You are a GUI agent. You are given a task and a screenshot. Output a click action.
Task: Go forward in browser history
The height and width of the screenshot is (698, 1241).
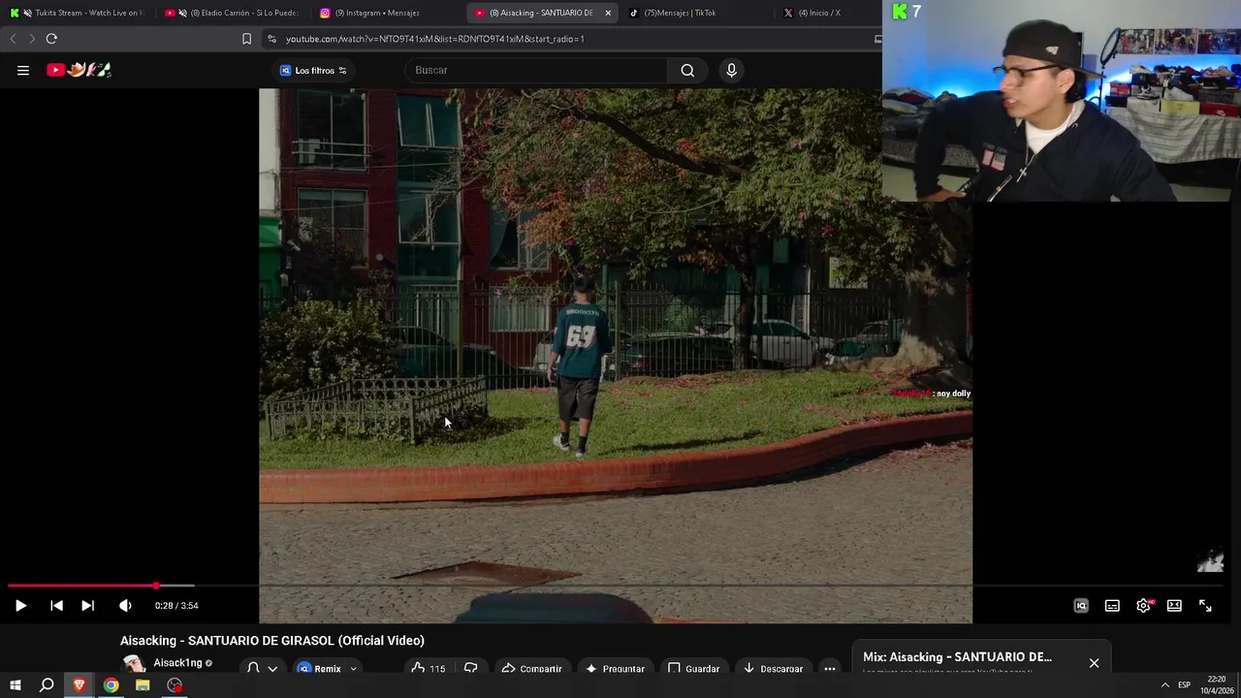click(x=31, y=39)
